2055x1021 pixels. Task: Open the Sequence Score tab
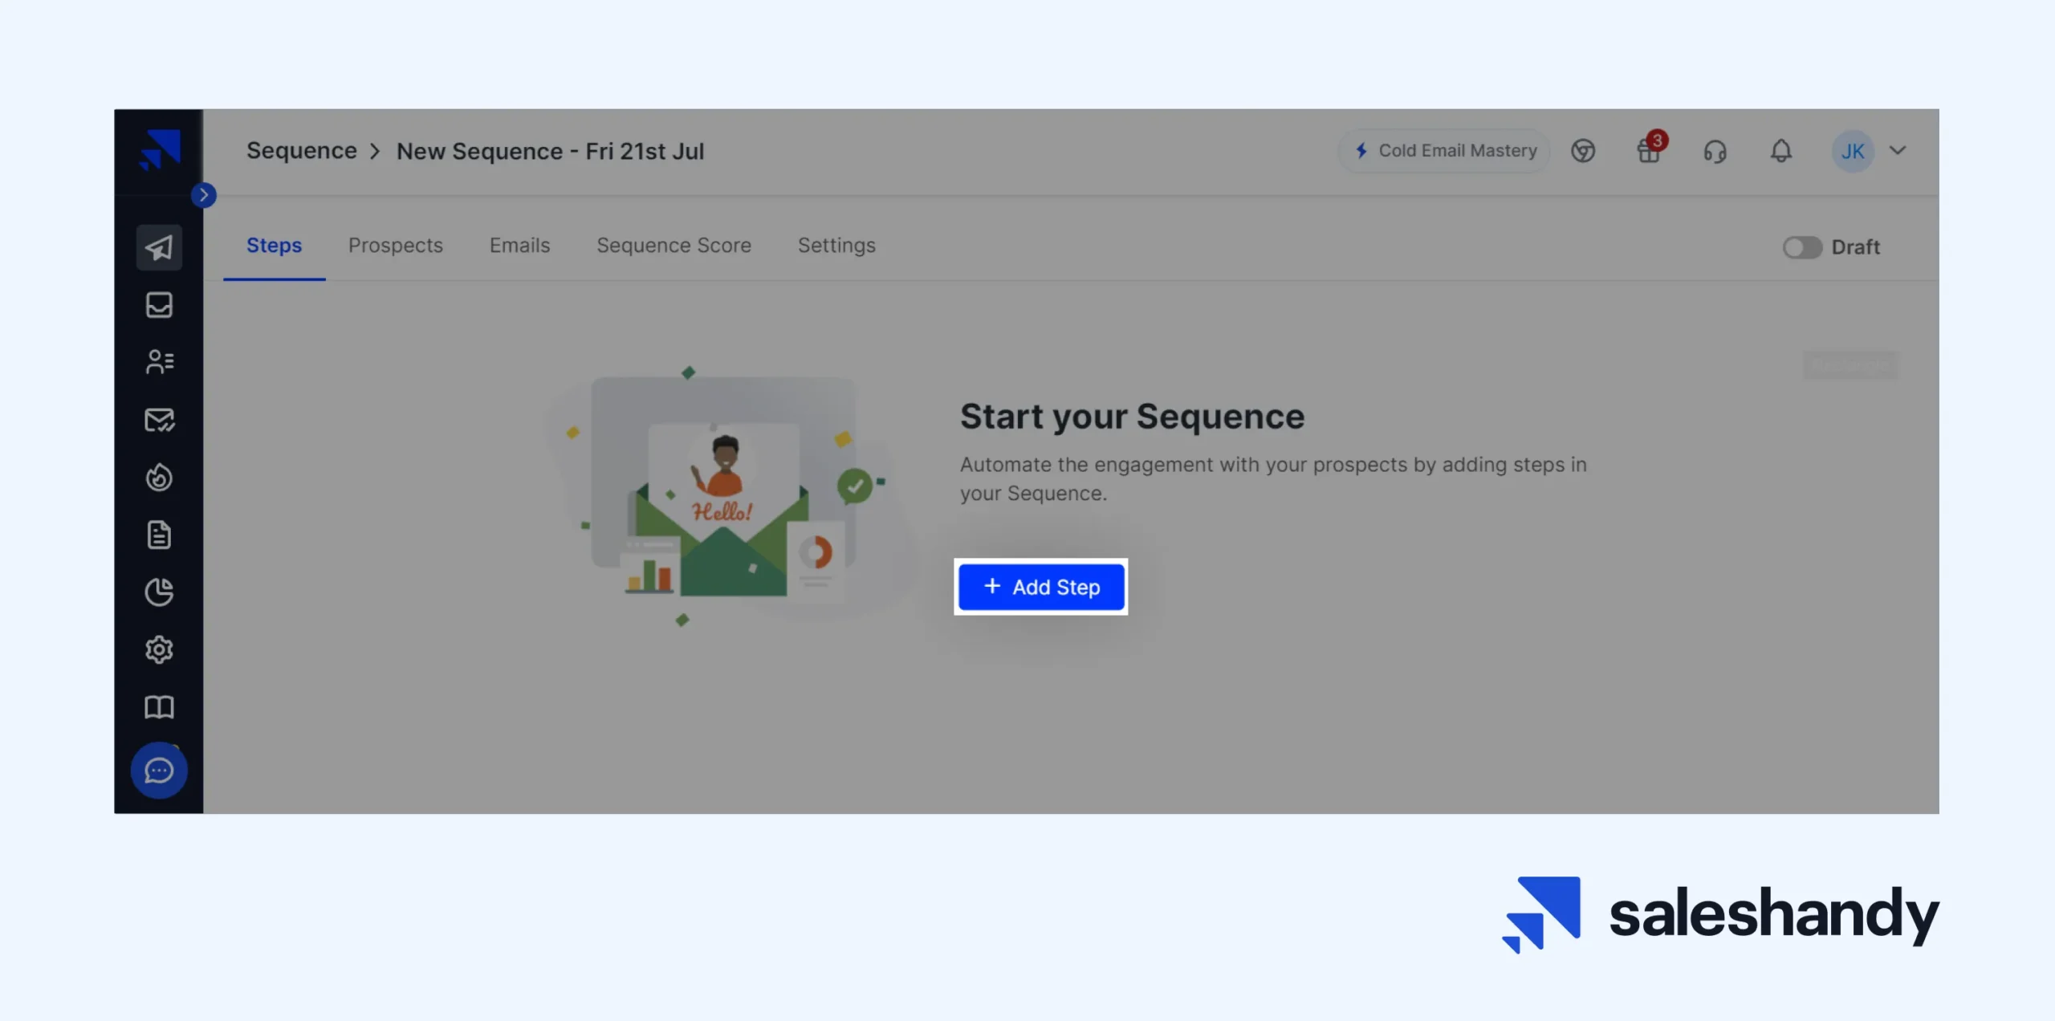coord(674,246)
